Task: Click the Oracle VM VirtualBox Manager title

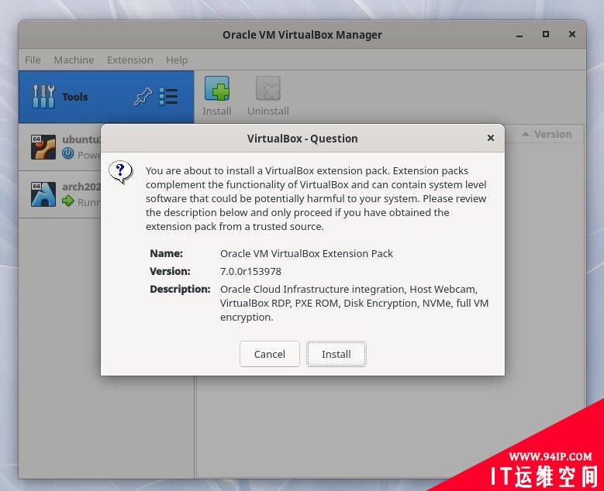Action: 302,35
